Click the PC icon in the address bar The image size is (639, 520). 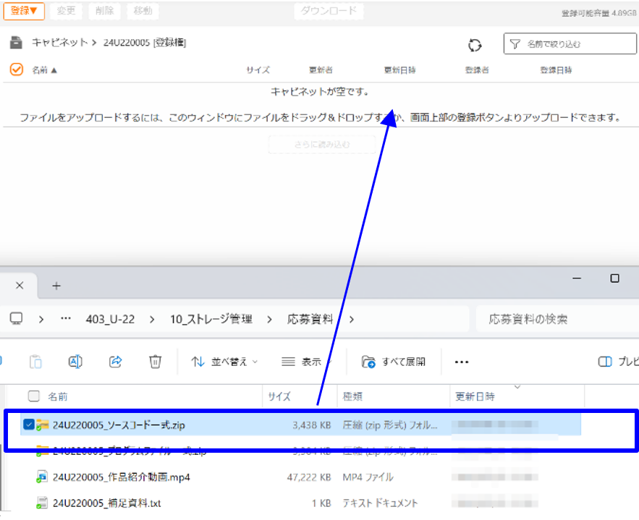pyautogui.click(x=16, y=319)
